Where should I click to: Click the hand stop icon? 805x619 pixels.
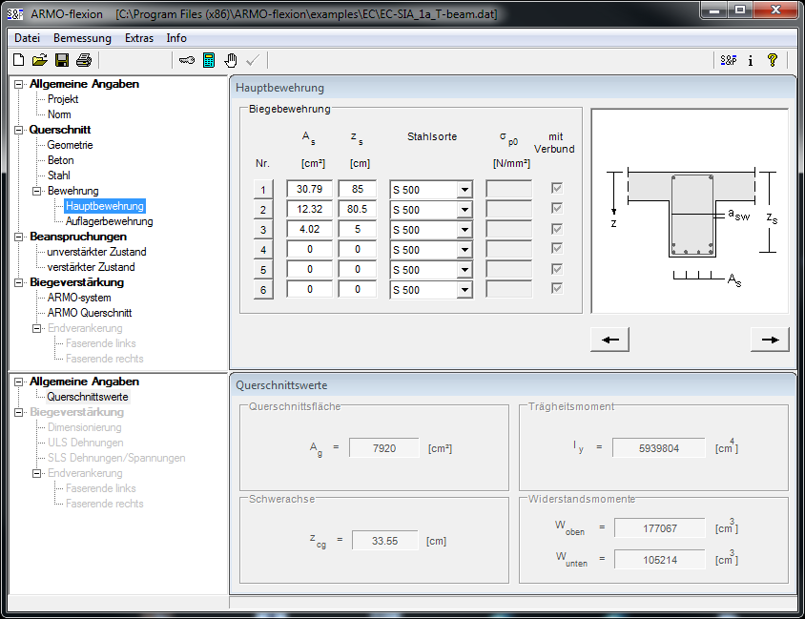pyautogui.click(x=231, y=60)
